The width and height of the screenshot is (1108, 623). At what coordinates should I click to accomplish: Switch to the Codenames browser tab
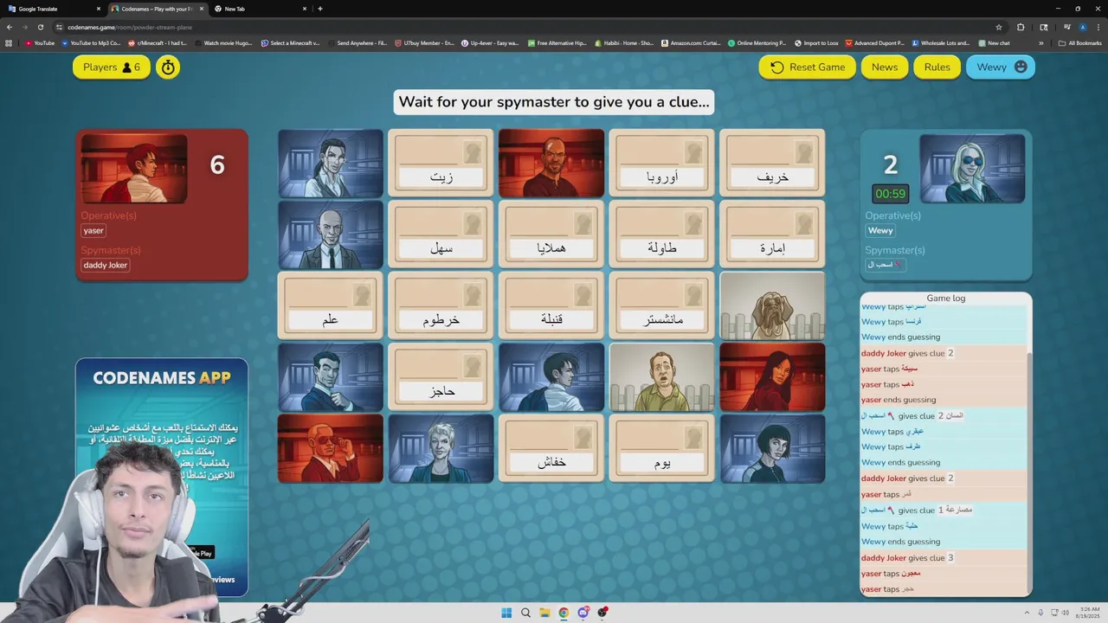[x=157, y=9]
